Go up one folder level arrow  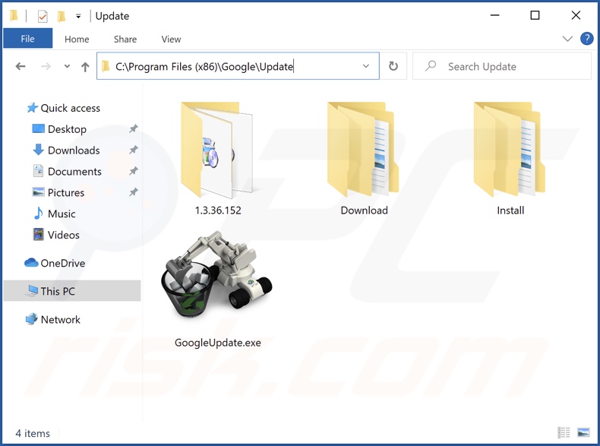click(x=85, y=67)
